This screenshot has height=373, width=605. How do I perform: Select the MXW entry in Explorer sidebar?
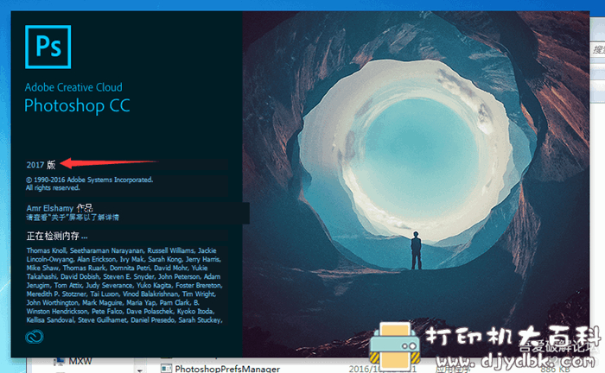(x=80, y=362)
